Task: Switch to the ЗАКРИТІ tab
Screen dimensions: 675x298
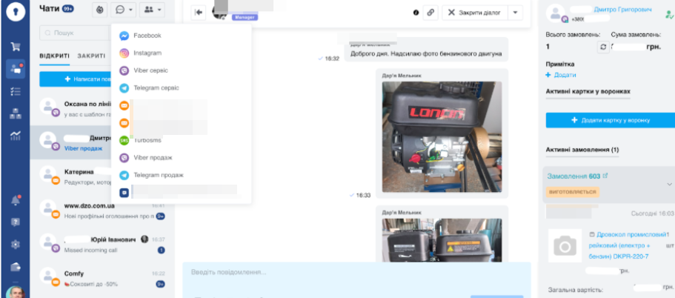Action: coord(90,56)
